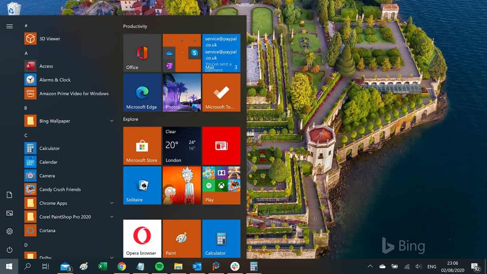Jump to letter D in app list
The width and height of the screenshot is (487, 274).
[26, 245]
